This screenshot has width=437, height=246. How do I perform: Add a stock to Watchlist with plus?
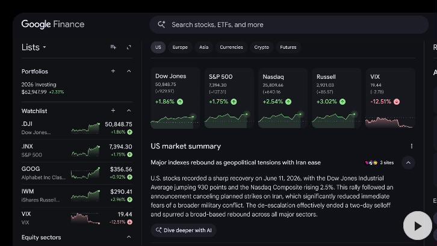click(113, 111)
